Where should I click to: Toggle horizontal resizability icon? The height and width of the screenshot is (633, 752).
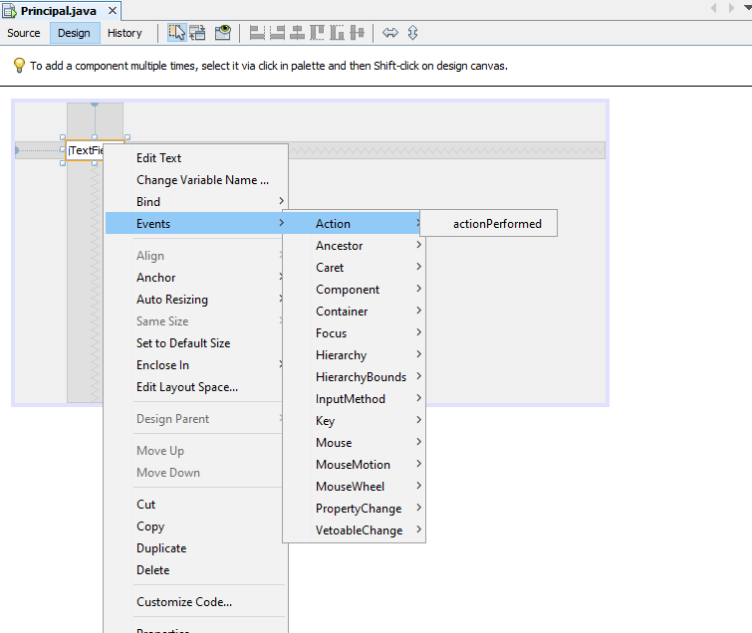[x=390, y=33]
